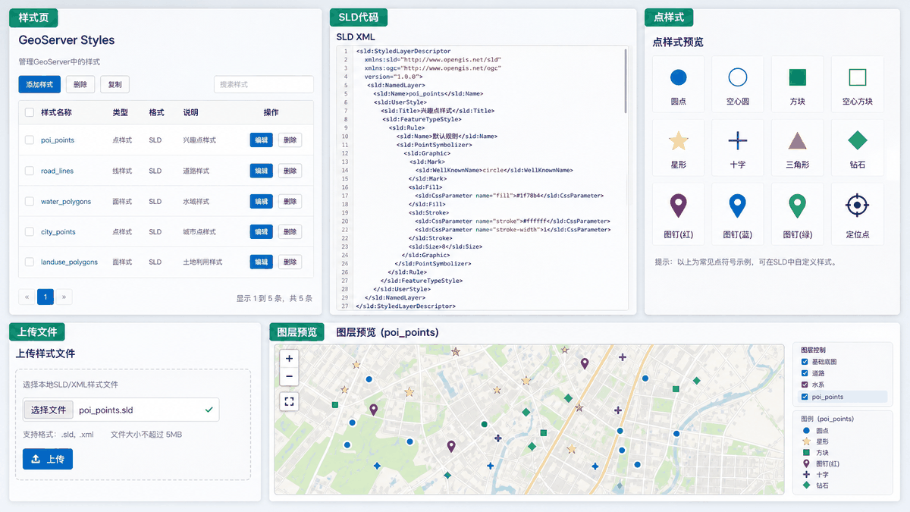Zoom in on the map preview

click(x=289, y=358)
